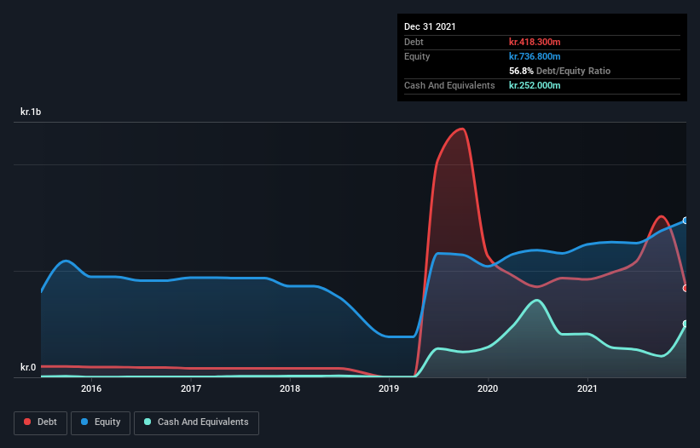Click the kr.736.800m equity value

click(x=535, y=56)
